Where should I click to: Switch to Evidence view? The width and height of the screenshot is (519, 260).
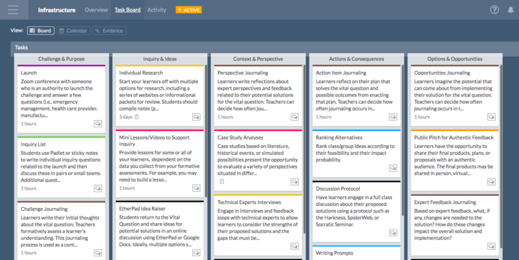[108, 30]
